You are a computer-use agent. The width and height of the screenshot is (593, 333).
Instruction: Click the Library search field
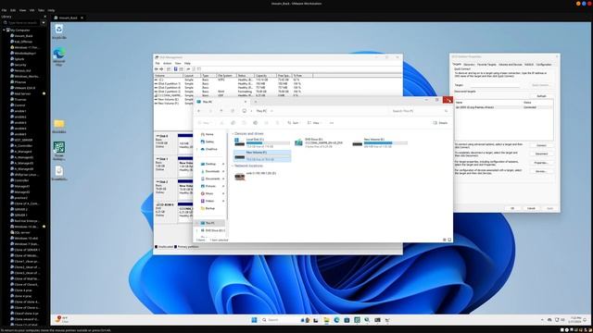(21, 22)
